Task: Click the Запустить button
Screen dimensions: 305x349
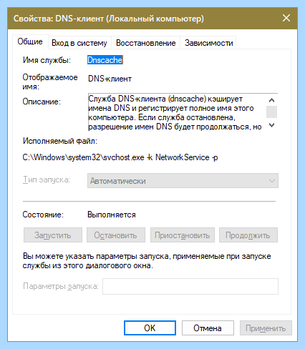Action: pos(53,235)
